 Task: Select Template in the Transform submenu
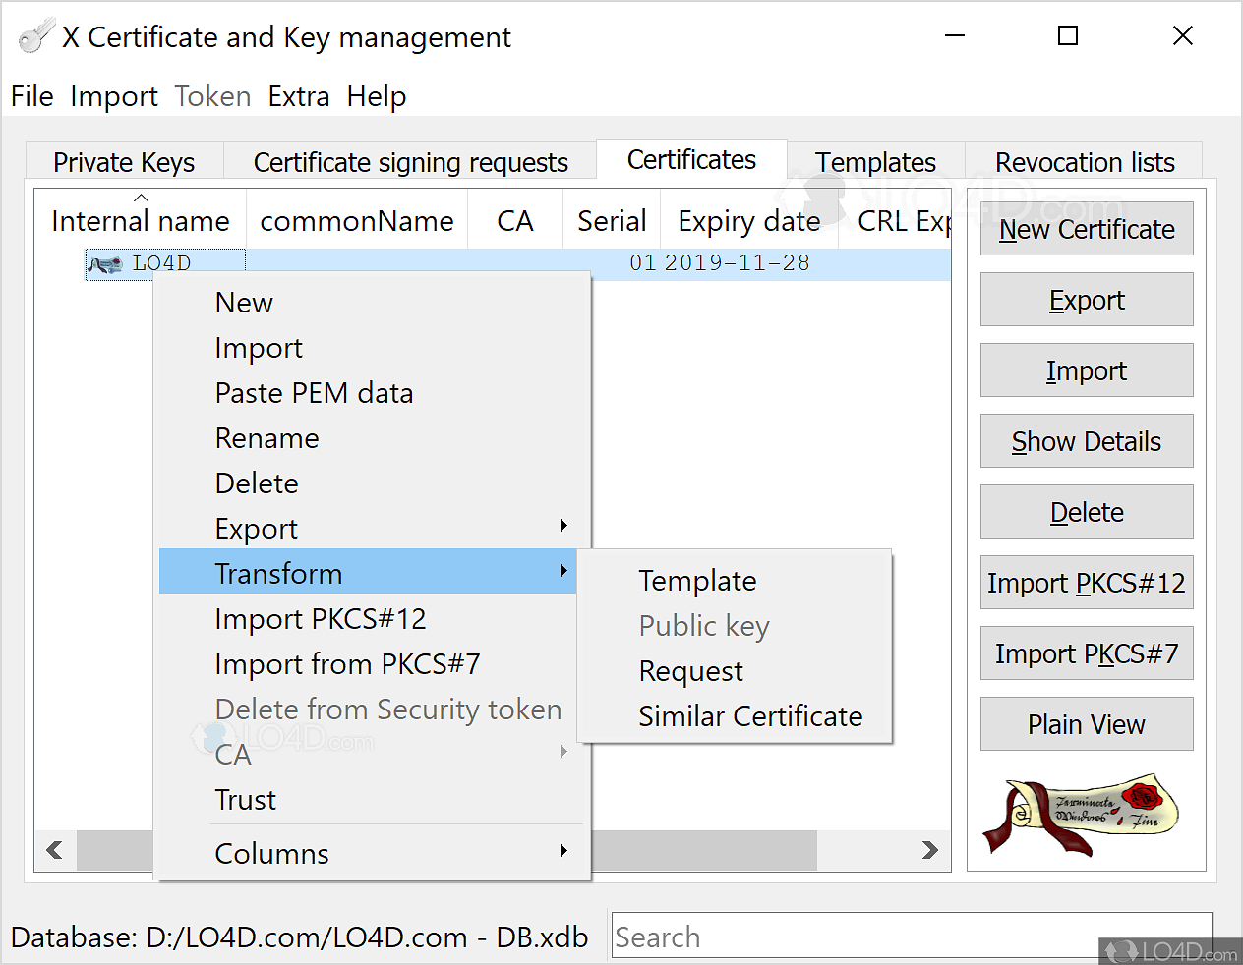pos(697,581)
